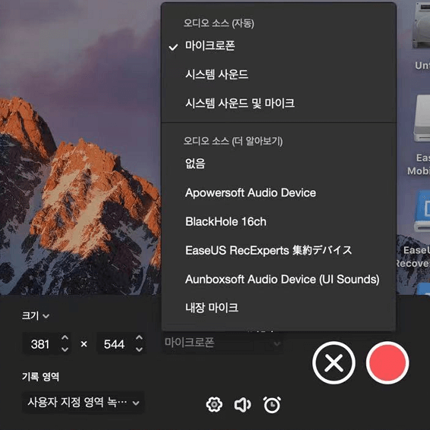Open the alarm clock timer icon
Viewport: 430px width, 430px height.
pyautogui.click(x=272, y=404)
